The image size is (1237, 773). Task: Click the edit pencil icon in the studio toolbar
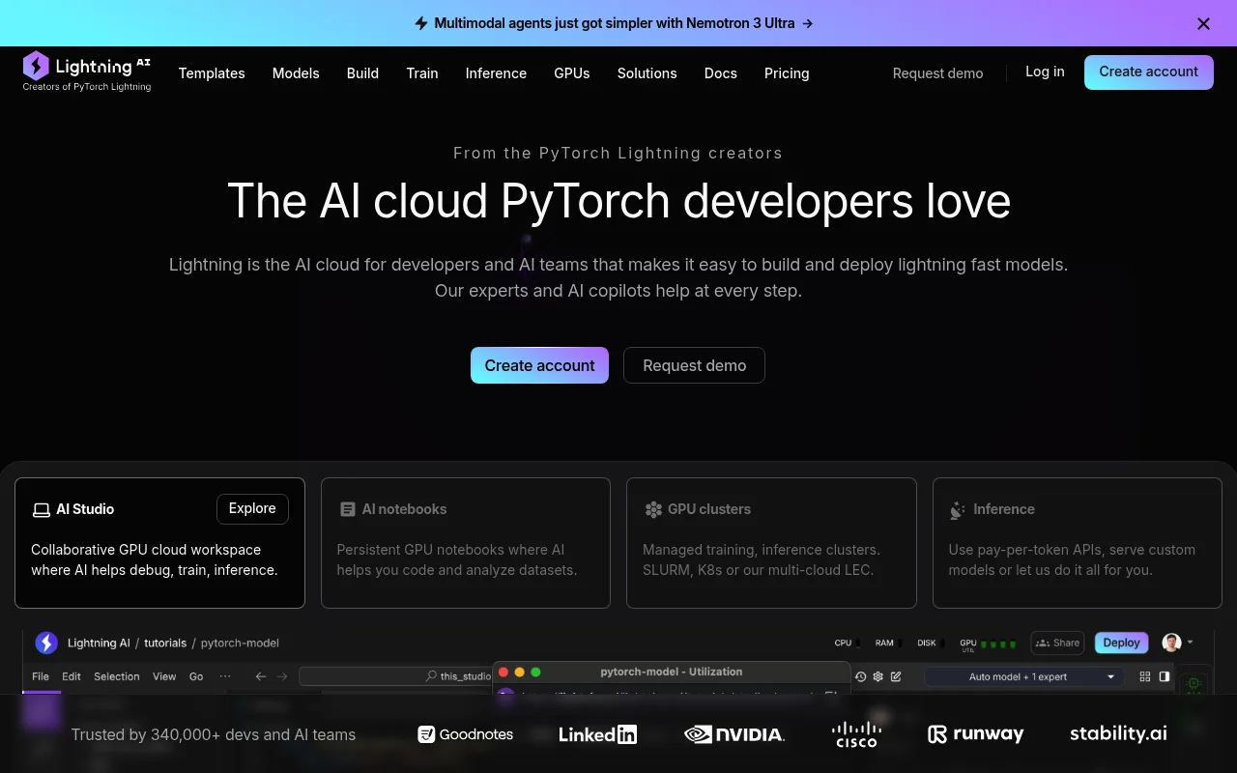coord(896,676)
